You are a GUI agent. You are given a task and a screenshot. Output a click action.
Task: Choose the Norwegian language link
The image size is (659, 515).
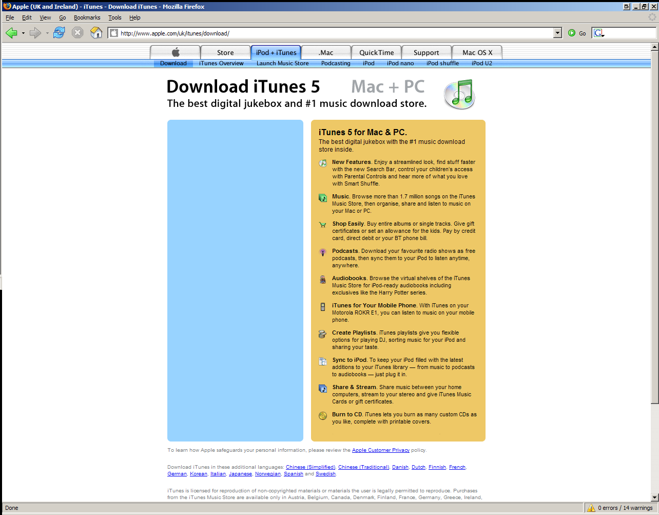(268, 474)
